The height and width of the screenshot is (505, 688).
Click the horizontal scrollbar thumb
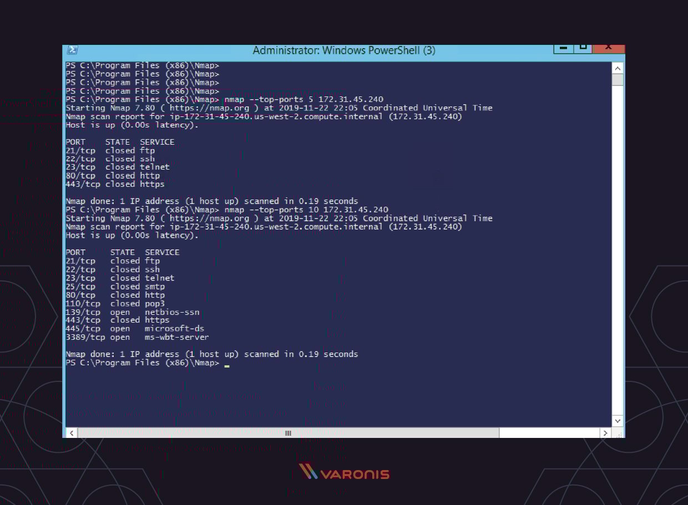tap(288, 432)
